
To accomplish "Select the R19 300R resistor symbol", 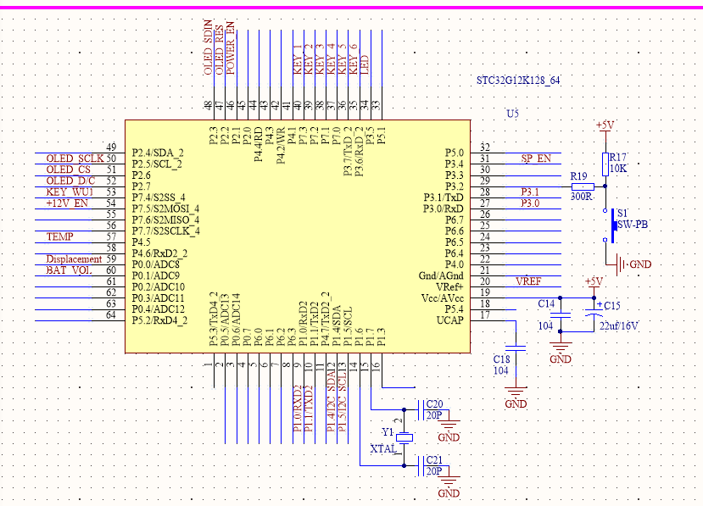I will click(x=583, y=186).
